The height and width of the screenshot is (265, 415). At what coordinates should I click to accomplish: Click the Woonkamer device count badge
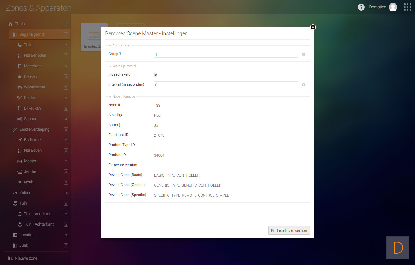click(x=66, y=87)
